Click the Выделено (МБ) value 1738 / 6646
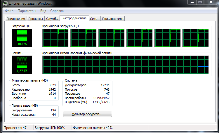 (x=101, y=102)
